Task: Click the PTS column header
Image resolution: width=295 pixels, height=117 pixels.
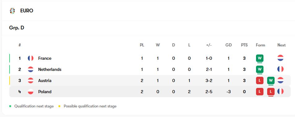Action: pos(244,45)
